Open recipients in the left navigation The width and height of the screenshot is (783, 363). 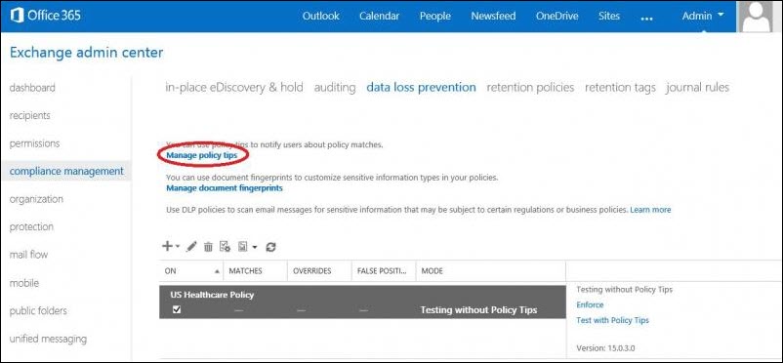point(30,115)
